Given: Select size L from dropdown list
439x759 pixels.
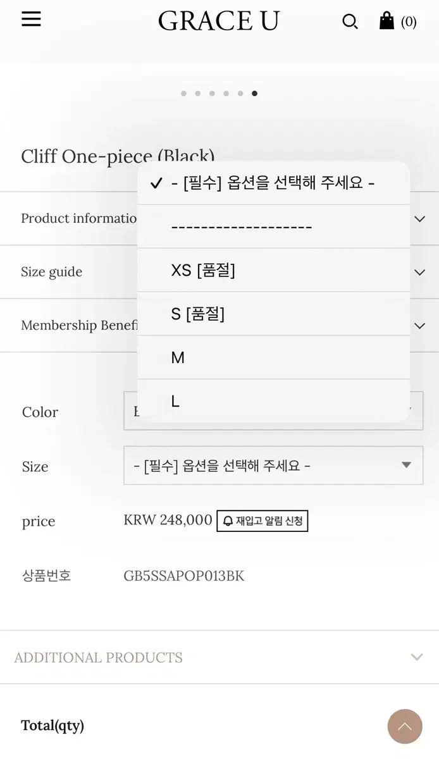Looking at the screenshot, I should coord(273,401).
